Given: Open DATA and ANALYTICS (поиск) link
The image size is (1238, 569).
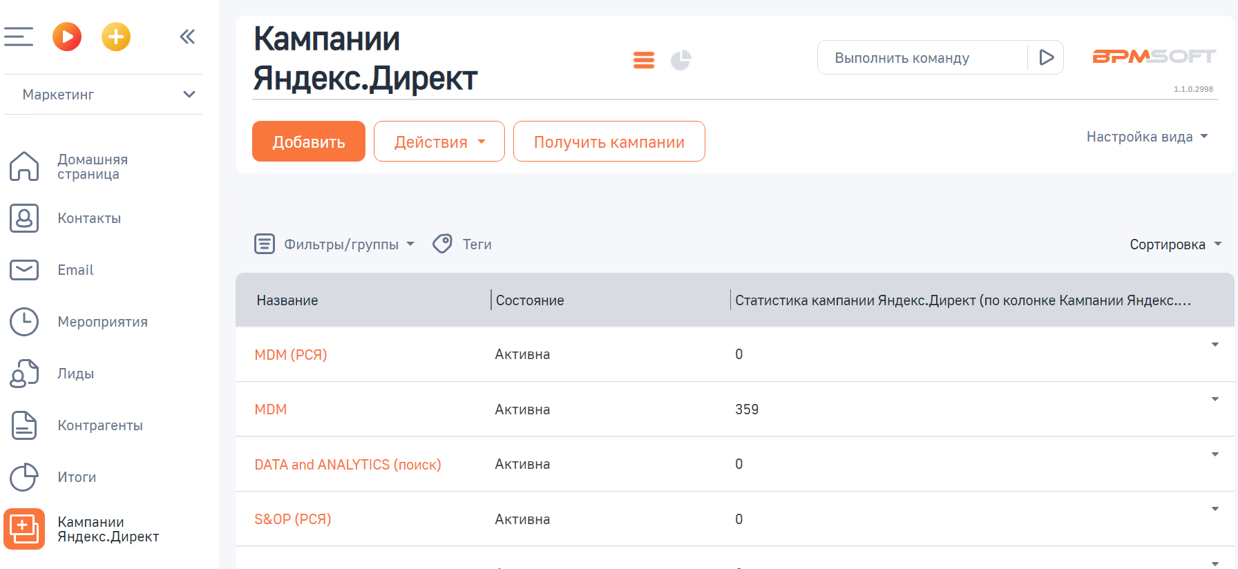Looking at the screenshot, I should [x=347, y=465].
